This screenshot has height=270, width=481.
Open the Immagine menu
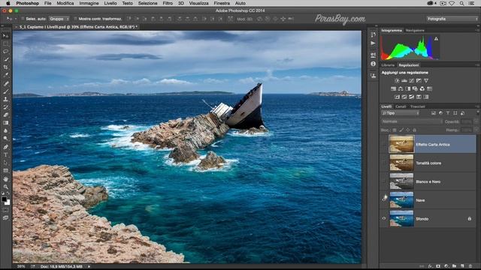[89, 3]
